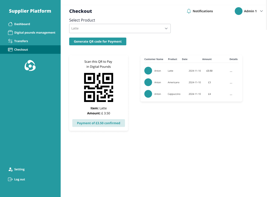Viewport: 267px width, 197px height.
Task: Click the Item: Latte text under QR
Action: (x=98, y=108)
